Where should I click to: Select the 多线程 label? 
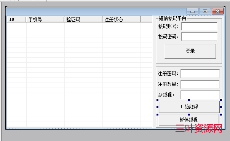point(166,95)
